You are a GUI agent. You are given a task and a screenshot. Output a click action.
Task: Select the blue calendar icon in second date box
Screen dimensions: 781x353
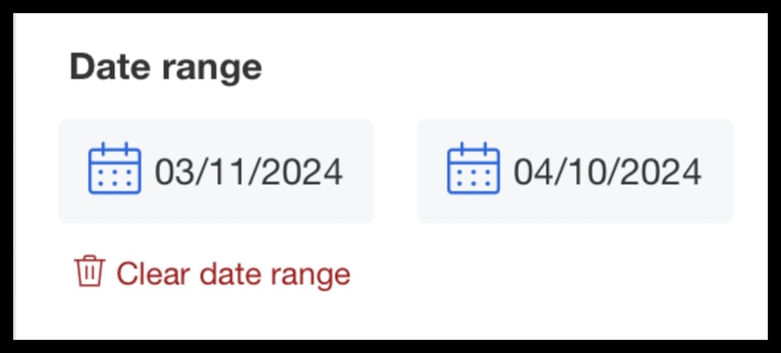[473, 170]
